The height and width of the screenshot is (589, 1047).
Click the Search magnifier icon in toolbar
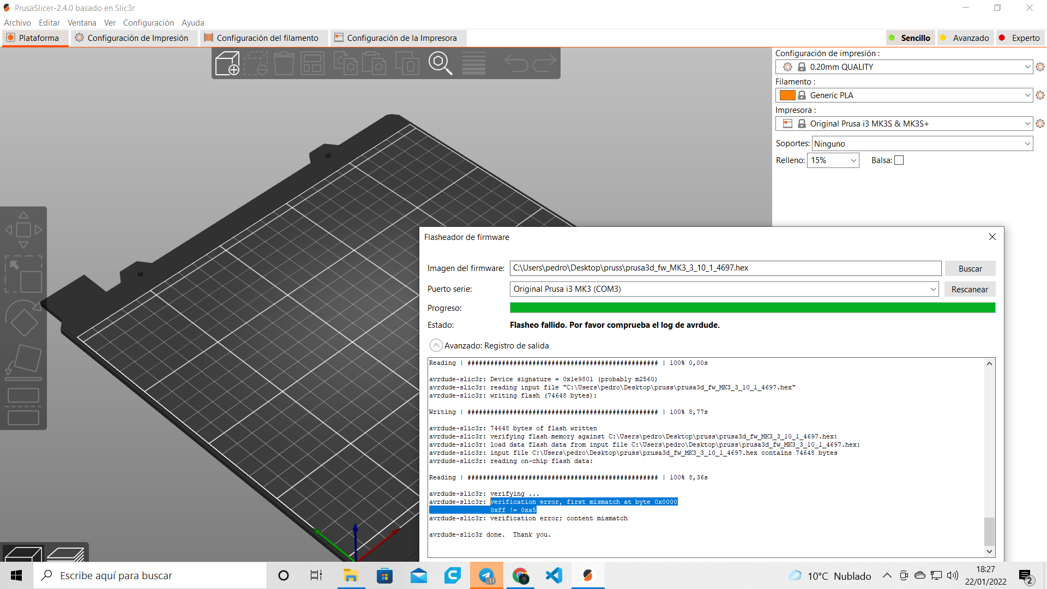(440, 63)
